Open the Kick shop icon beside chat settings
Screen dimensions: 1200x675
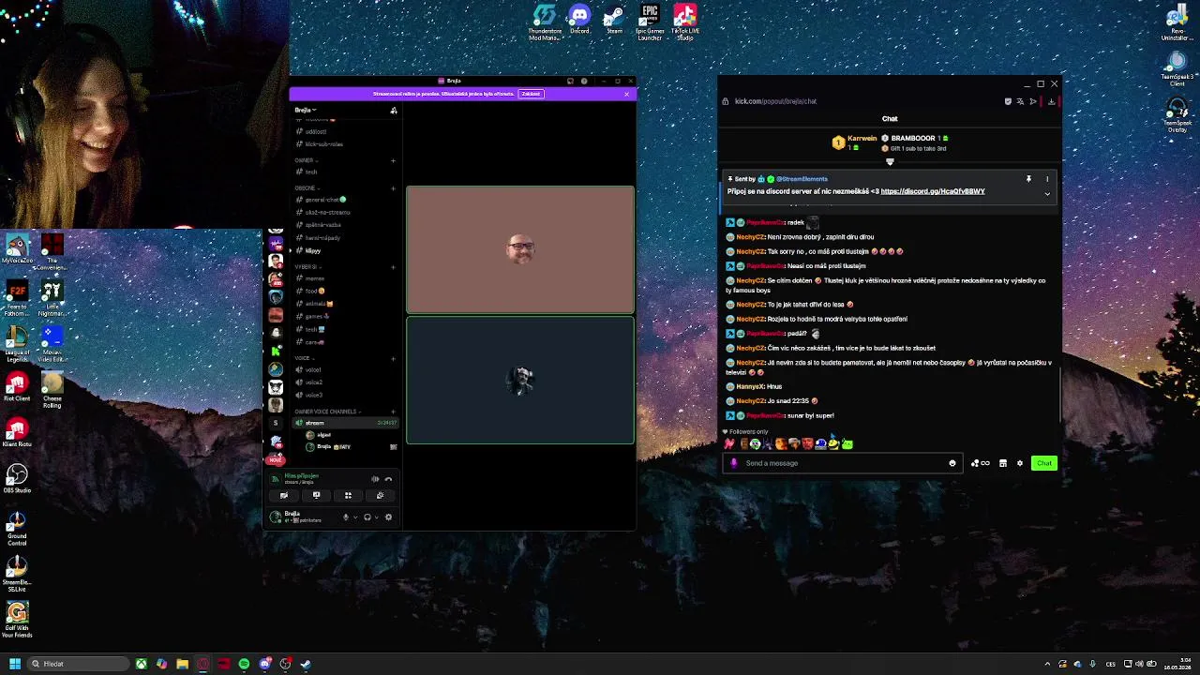[1003, 463]
